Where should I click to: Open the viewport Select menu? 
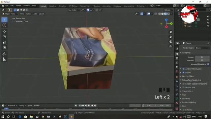point(29,14)
